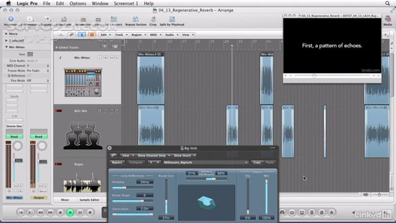Adjust the Wet output slider
396x223 pixels.
(x=266, y=197)
